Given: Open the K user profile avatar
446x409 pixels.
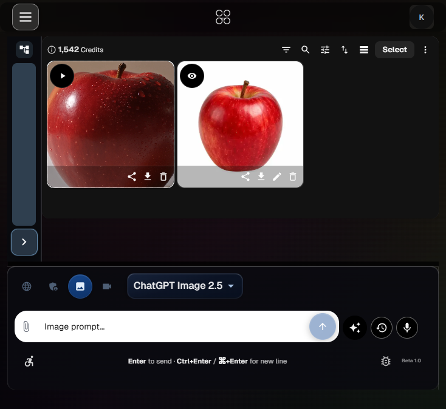Looking at the screenshot, I should [x=422, y=18].
